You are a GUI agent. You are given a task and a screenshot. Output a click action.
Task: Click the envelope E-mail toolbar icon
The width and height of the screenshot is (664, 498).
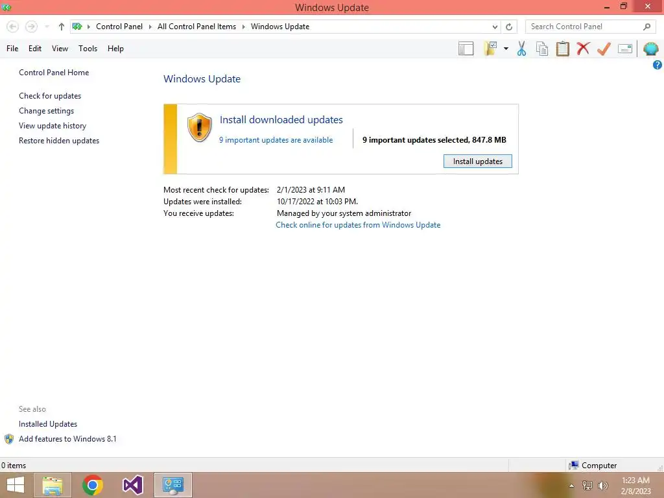click(x=624, y=49)
